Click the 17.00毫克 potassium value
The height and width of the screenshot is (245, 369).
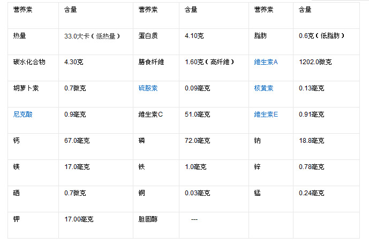79,219
